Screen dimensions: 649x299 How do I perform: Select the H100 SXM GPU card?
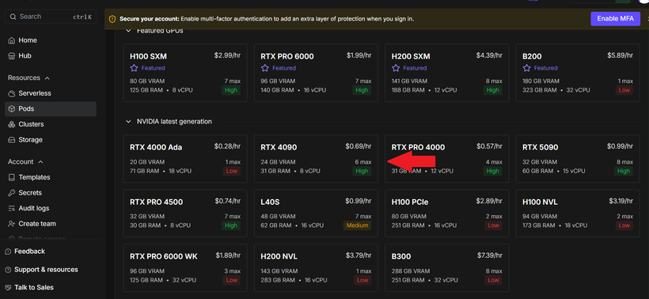pyautogui.click(x=185, y=73)
